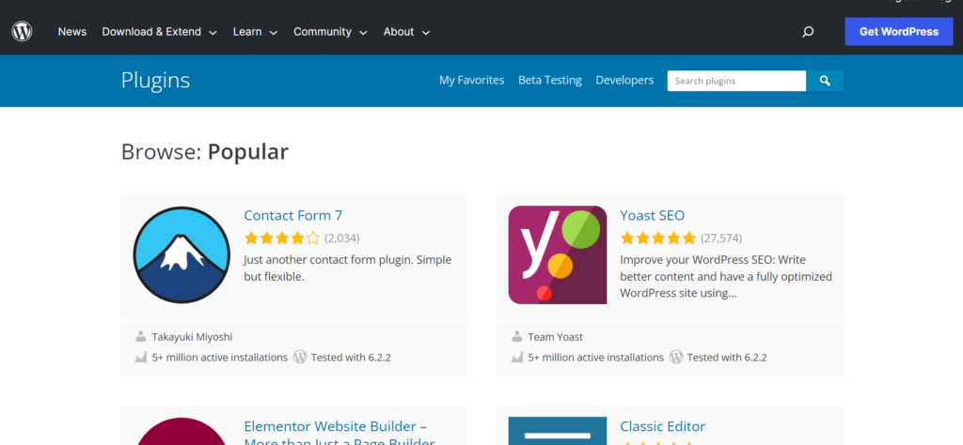The height and width of the screenshot is (445, 963).
Task: Open the Beta Testing page
Action: (550, 81)
